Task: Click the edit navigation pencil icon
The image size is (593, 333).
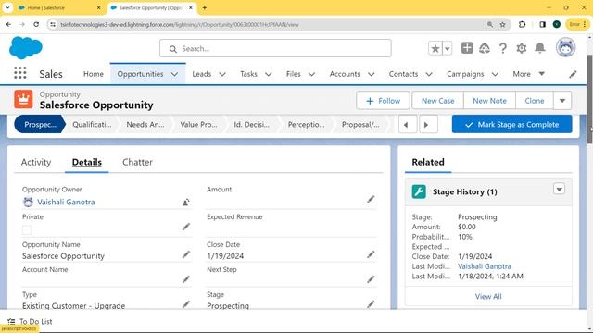Action: coord(573,74)
